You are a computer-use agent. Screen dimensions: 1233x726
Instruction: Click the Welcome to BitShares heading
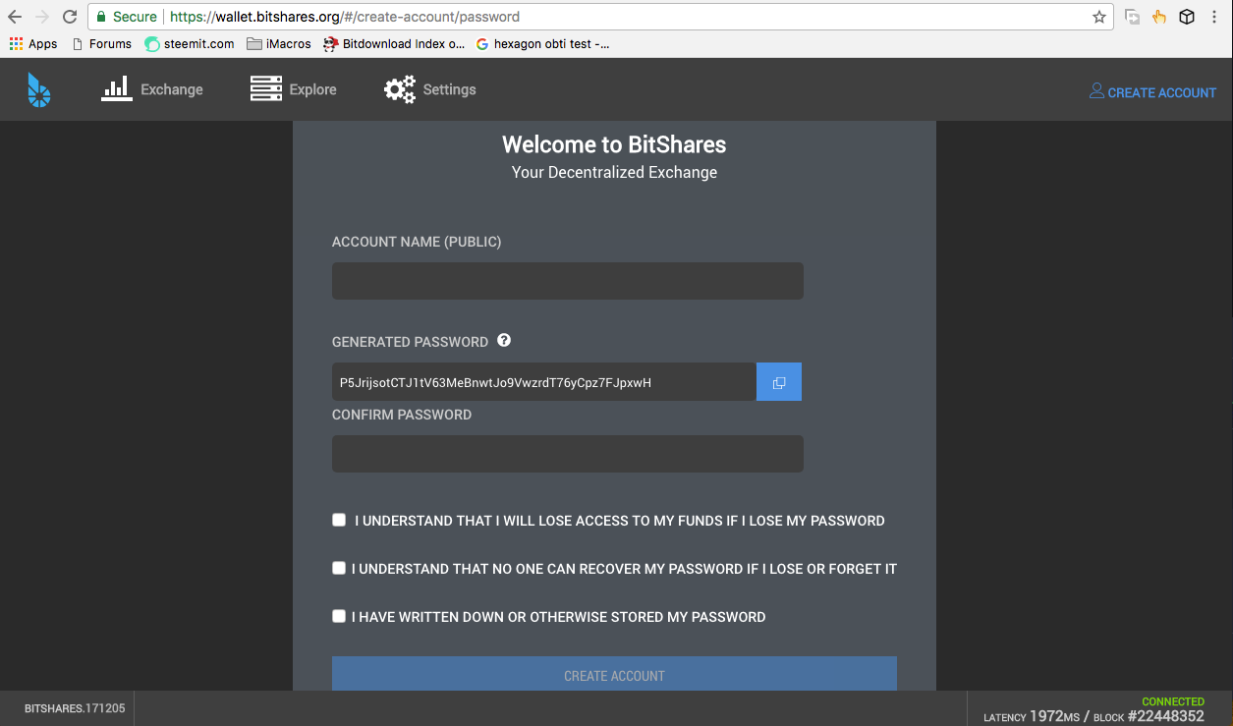point(614,144)
